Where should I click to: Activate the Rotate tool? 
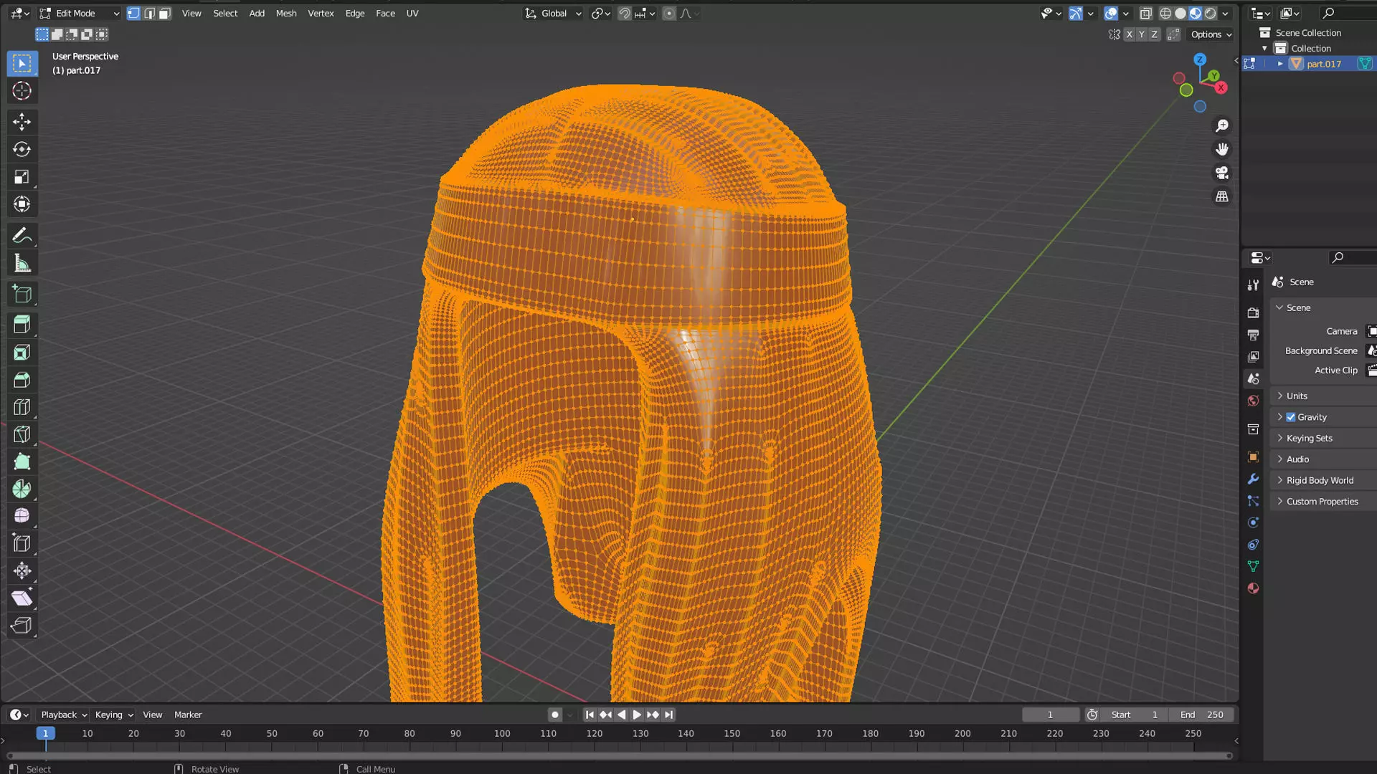tap(22, 149)
